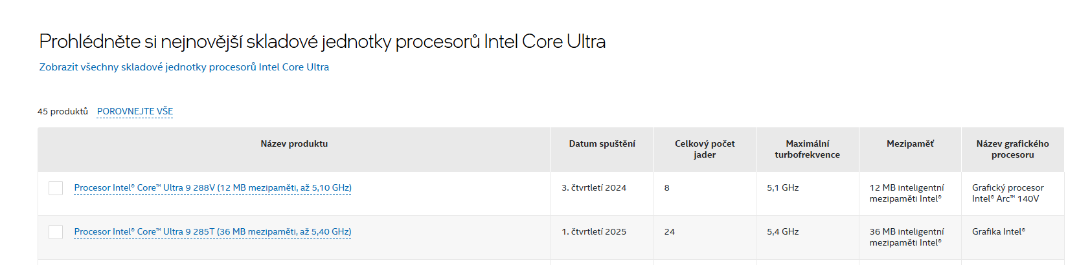Click the 'Prohlédněte si nejnovější' page heading
Viewport: 1079px width, 265px height.
[x=322, y=41]
